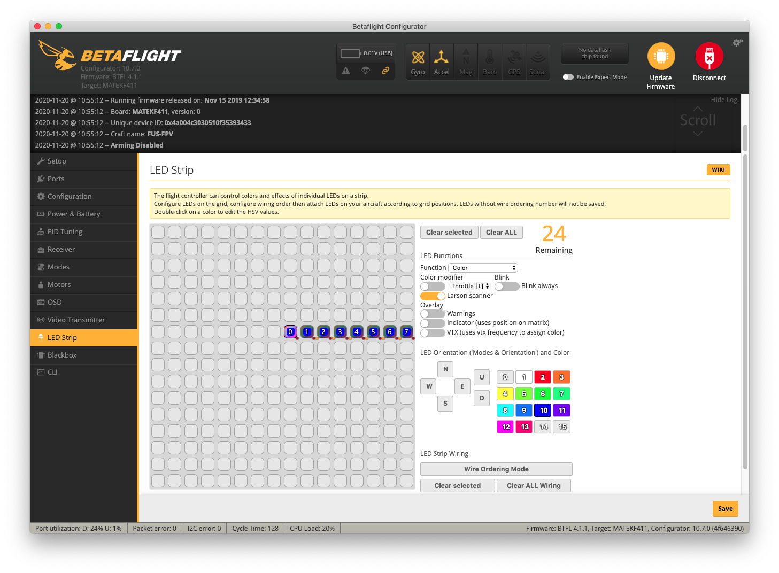
Task: Click the Disconnect USB icon
Action: [709, 56]
